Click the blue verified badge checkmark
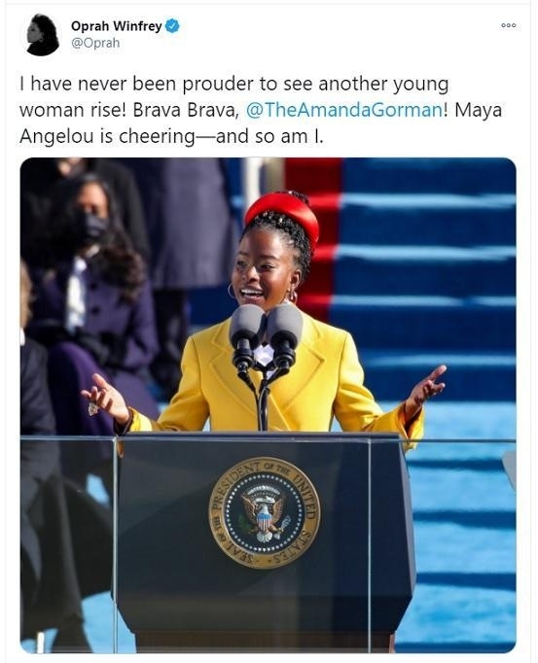538x663 pixels. click(x=172, y=26)
